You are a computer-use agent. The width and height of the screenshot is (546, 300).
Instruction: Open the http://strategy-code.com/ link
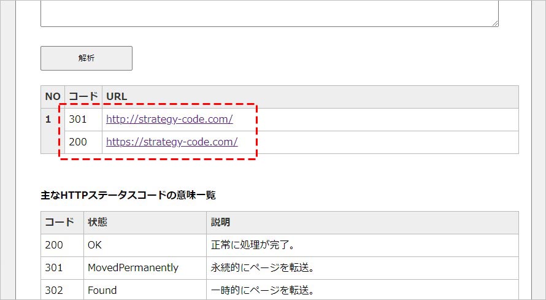(x=169, y=120)
